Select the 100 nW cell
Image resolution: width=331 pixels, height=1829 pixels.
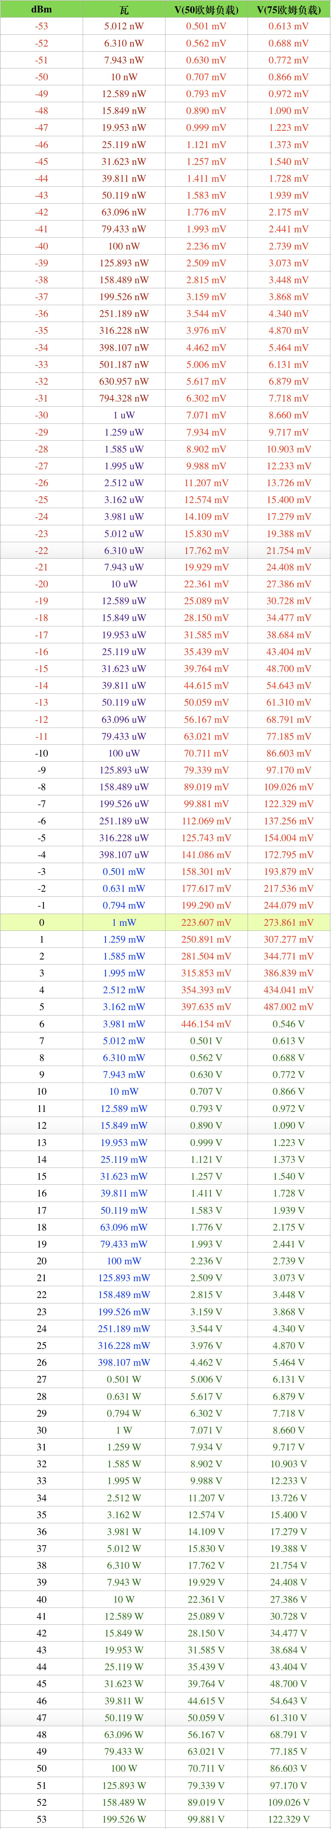tap(124, 246)
